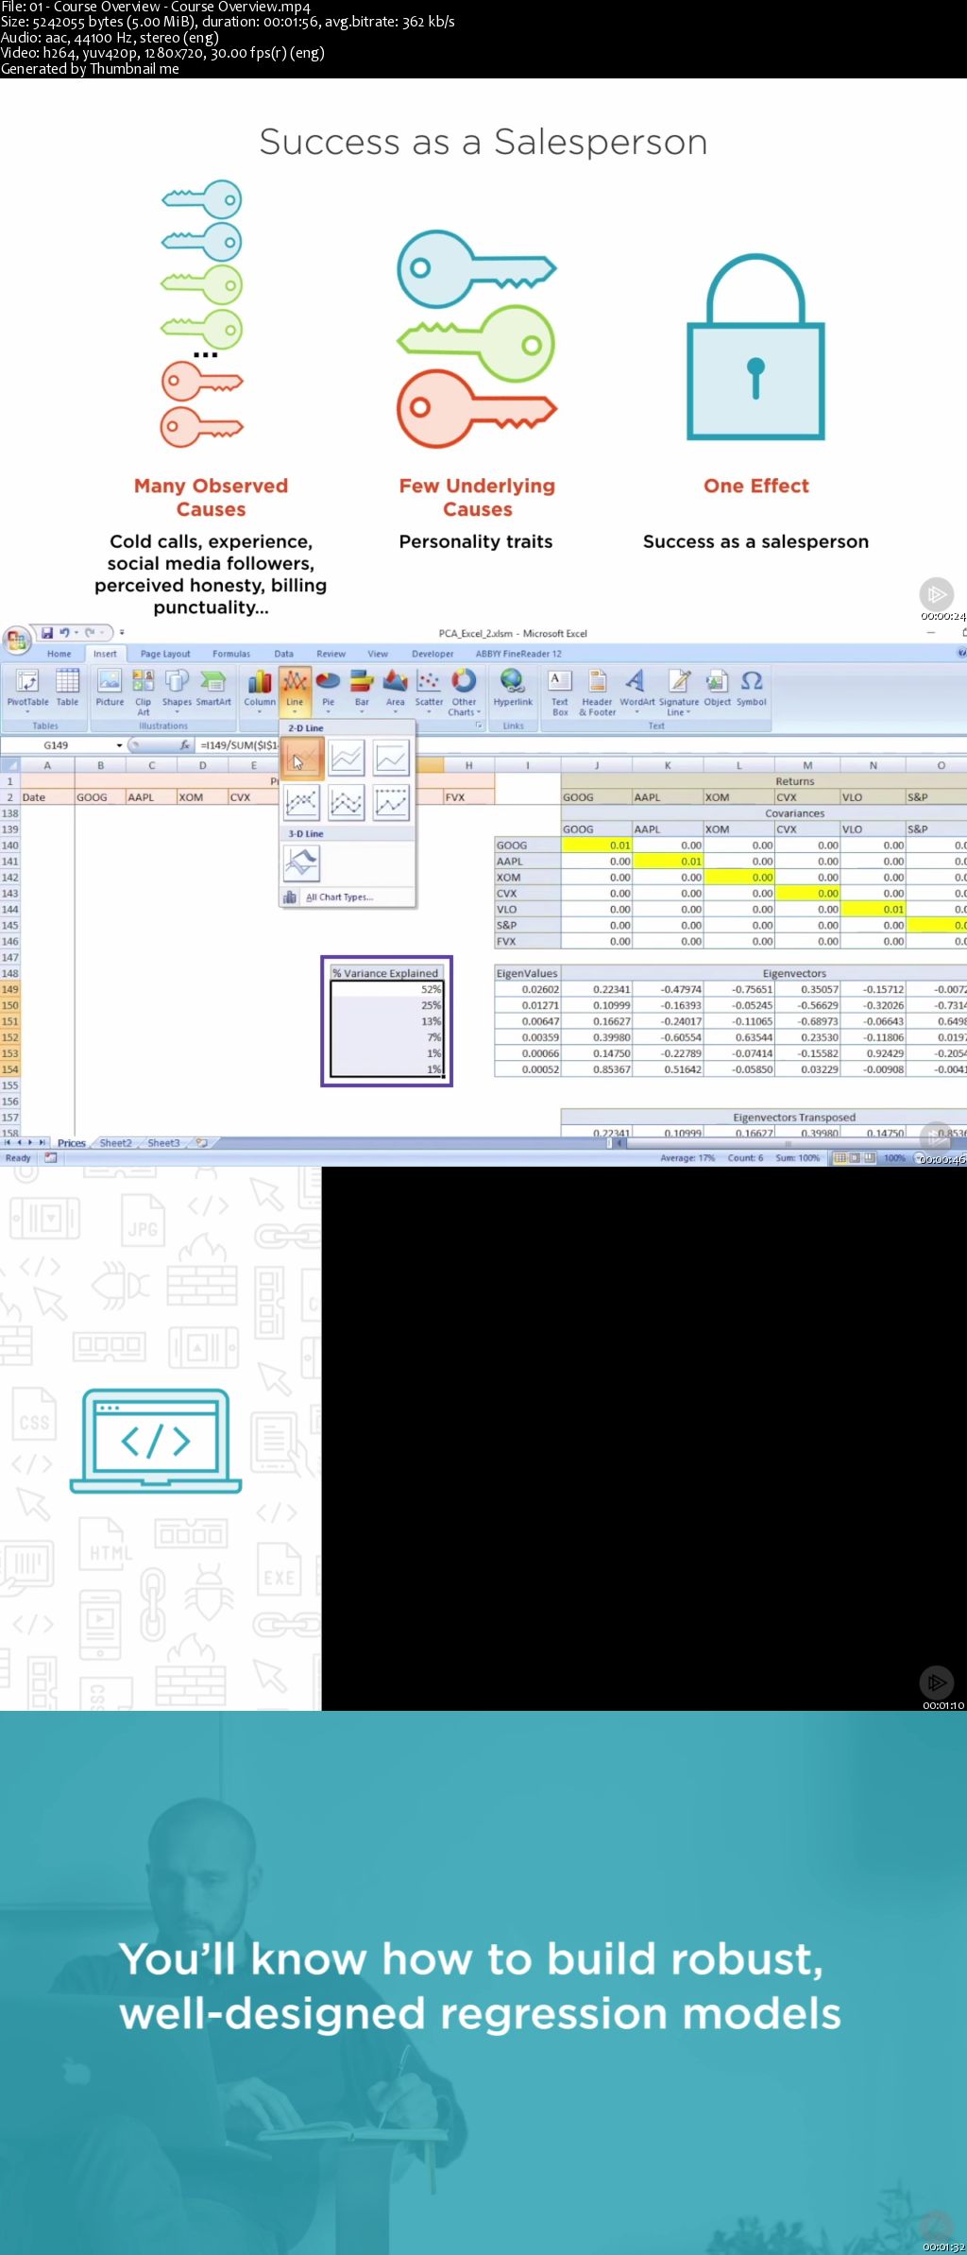Click the Redo icon in Quick Access toolbar
Image resolution: width=967 pixels, height=2255 pixels.
coord(92,633)
